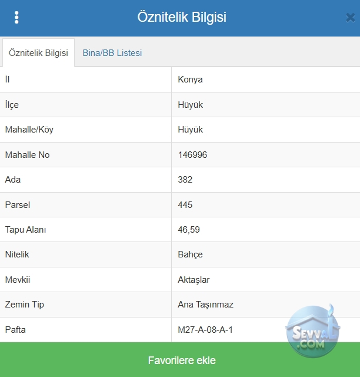Click the Mevkii value Aktaşlar
The image size is (360, 377).
194,280
